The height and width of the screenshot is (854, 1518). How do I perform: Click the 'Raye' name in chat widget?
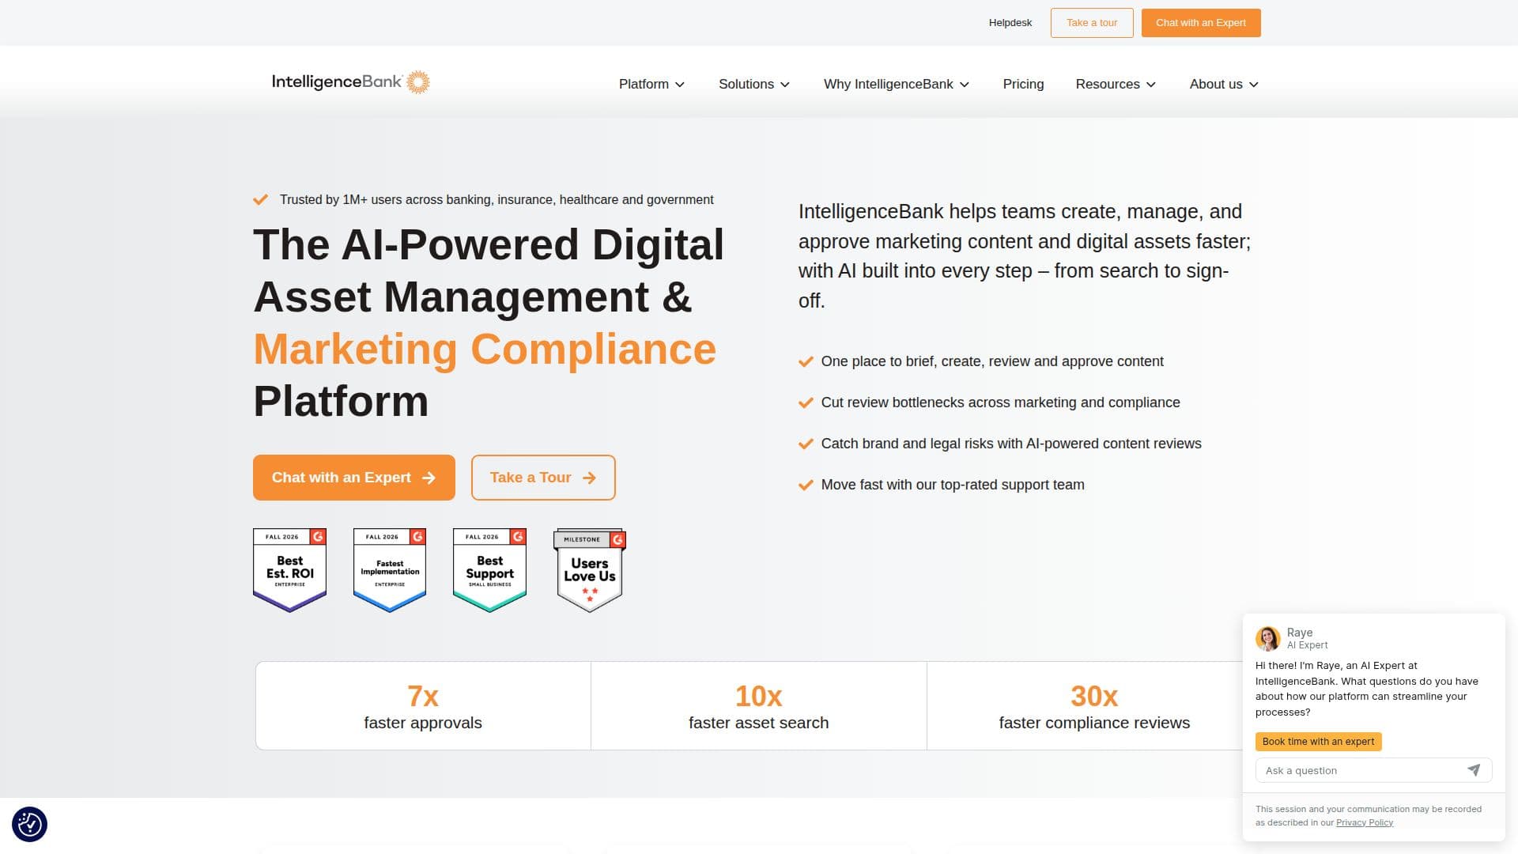tap(1300, 633)
